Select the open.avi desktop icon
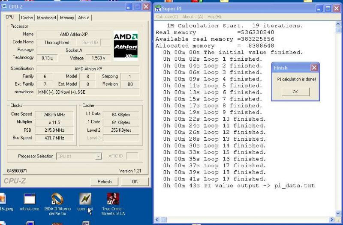The width and height of the screenshot is (343, 225). pos(85,202)
